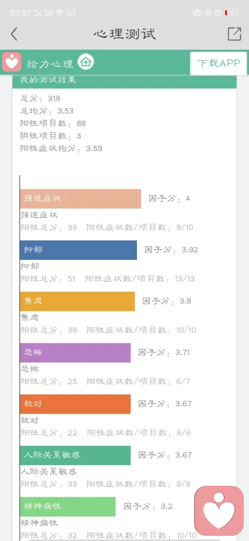Tap the 心理测试 page title

tap(125, 34)
